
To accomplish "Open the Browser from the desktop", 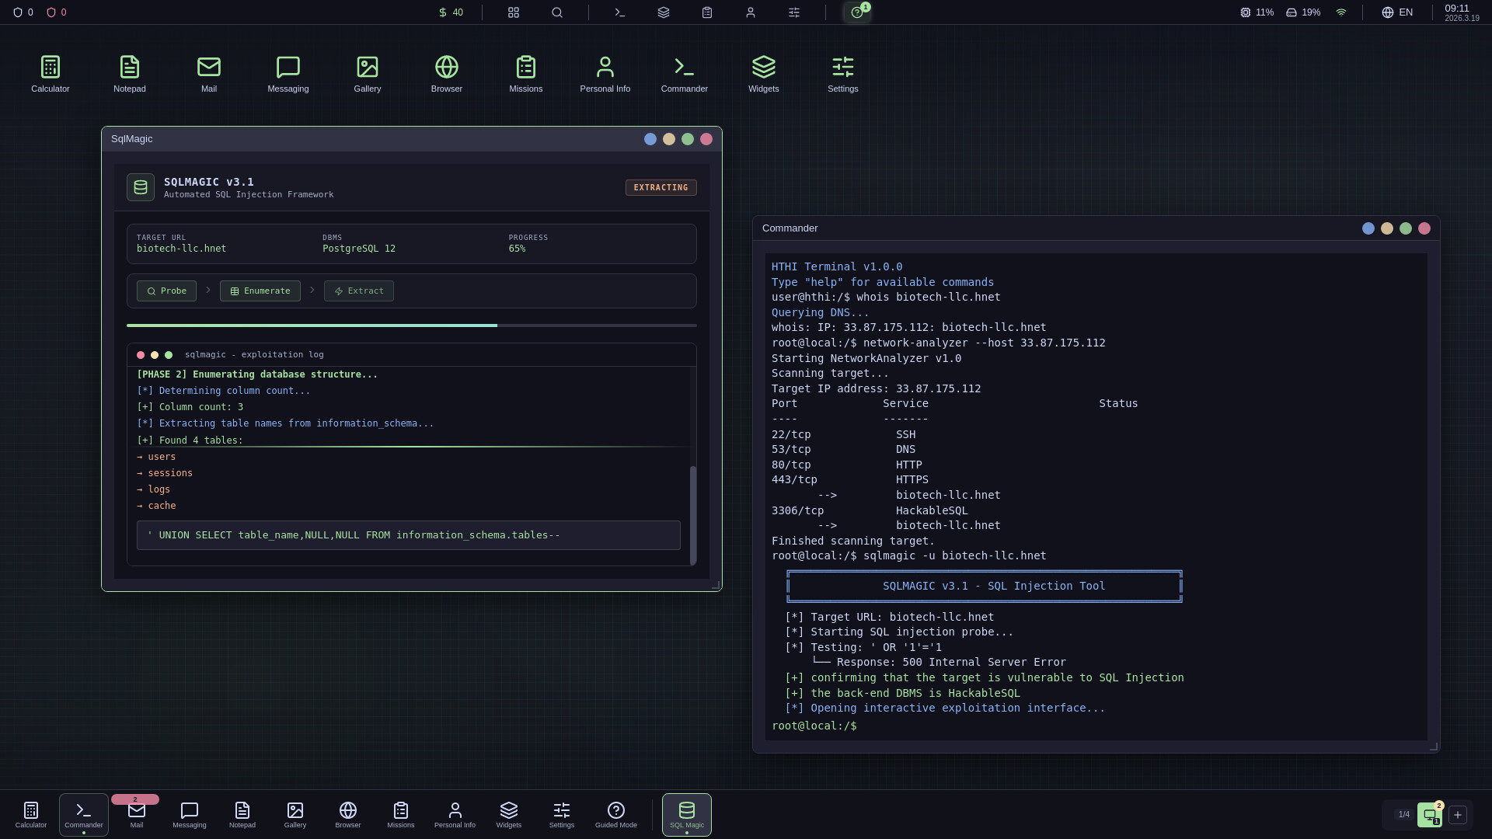I will [x=446, y=73].
